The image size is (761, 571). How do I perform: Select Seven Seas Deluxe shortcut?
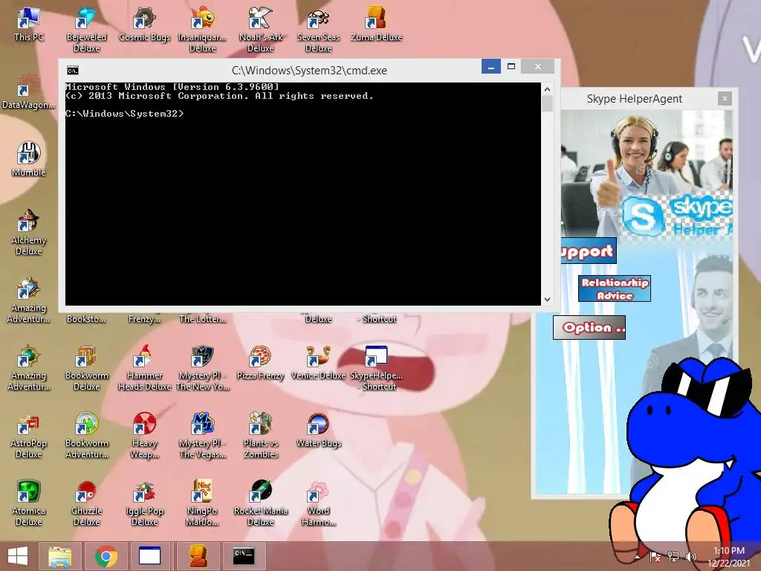[x=318, y=30]
